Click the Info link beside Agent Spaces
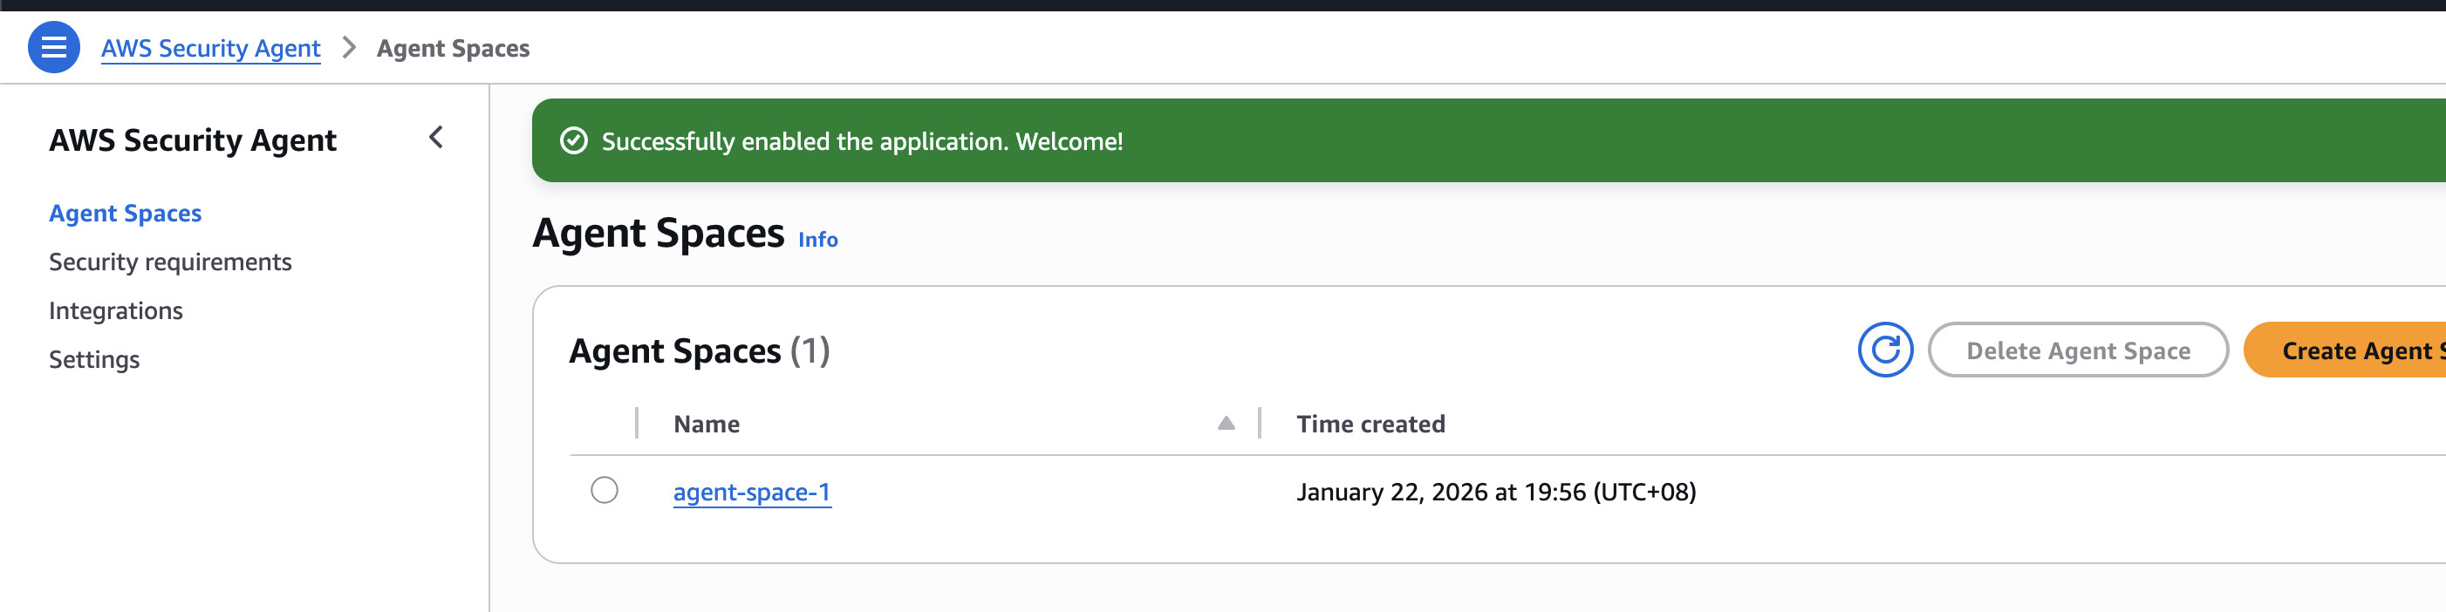Image resolution: width=2446 pixels, height=612 pixels. tap(817, 240)
